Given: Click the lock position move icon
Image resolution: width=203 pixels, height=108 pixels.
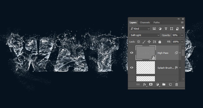Looking at the screenshot, I should [x=149, y=42].
